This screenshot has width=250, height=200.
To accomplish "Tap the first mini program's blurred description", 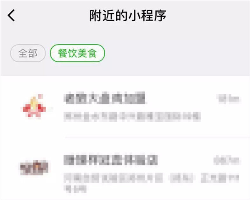I will pos(132,117).
